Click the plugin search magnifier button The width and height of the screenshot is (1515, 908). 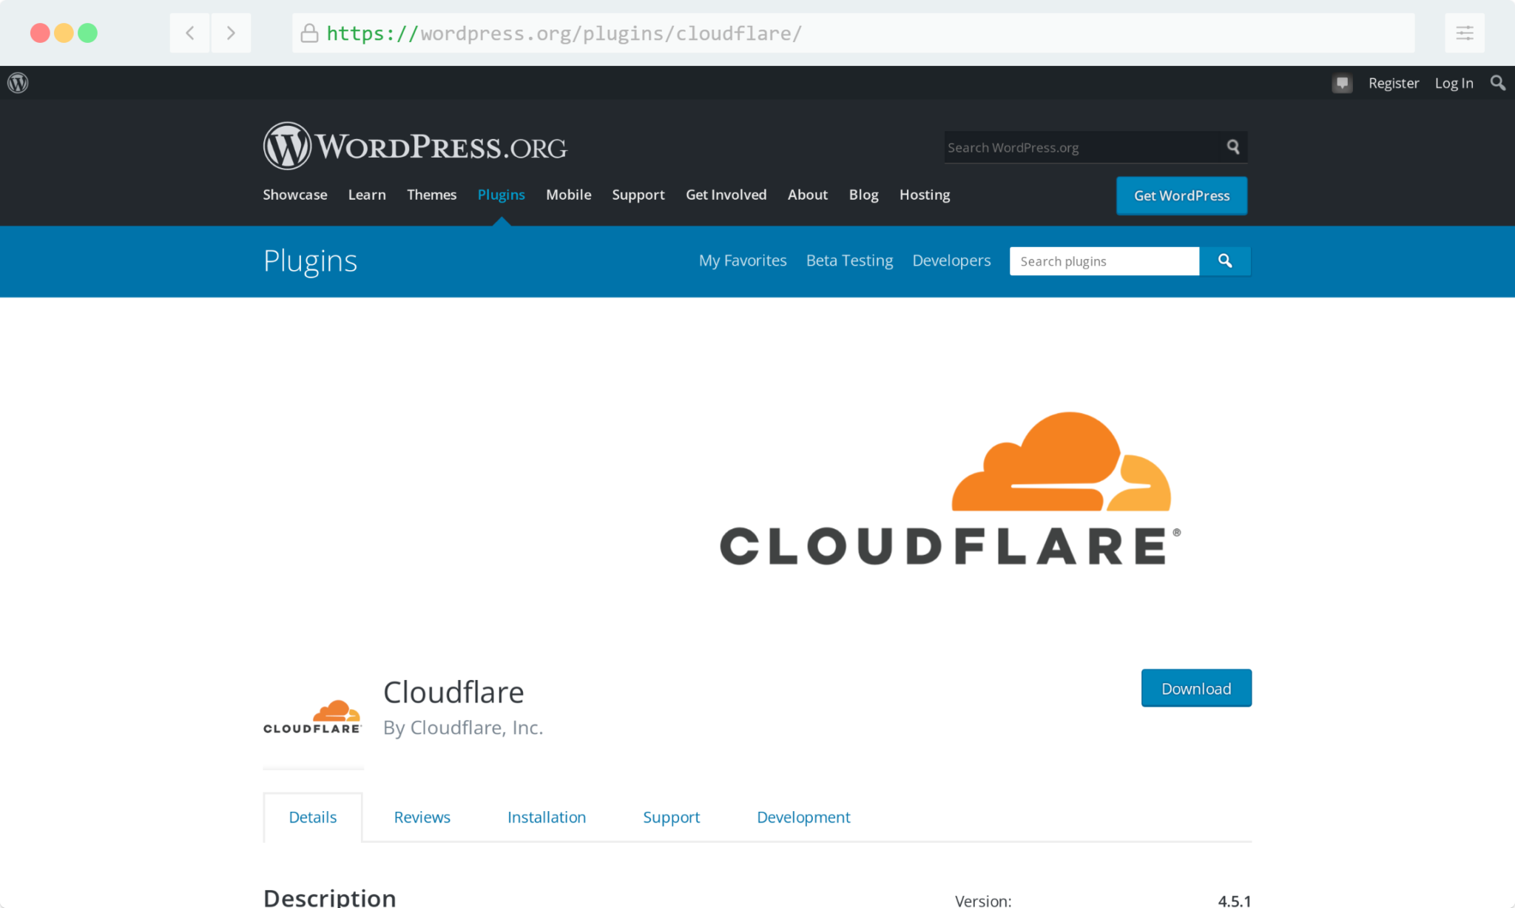[x=1225, y=261]
